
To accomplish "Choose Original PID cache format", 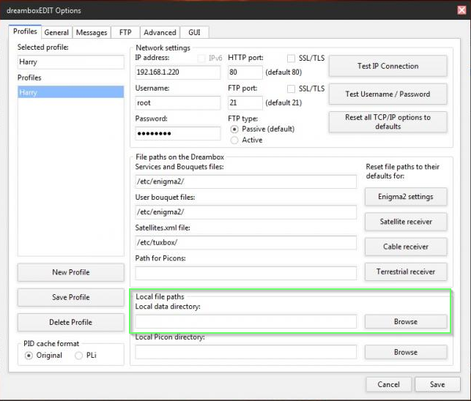I will pyautogui.click(x=29, y=356).
